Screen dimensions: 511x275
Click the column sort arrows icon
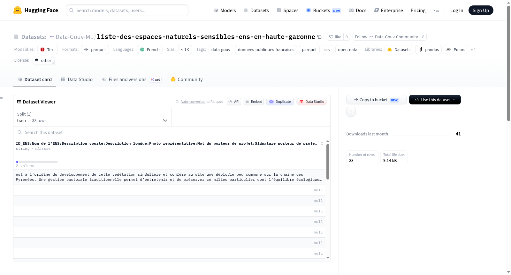tap(322, 143)
